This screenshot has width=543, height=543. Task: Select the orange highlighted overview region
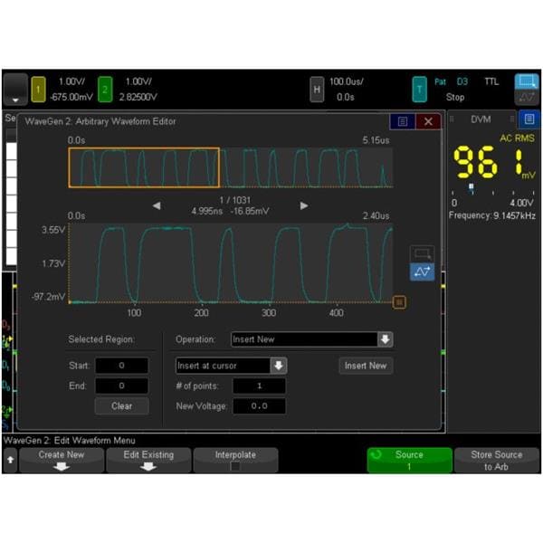[x=144, y=167]
